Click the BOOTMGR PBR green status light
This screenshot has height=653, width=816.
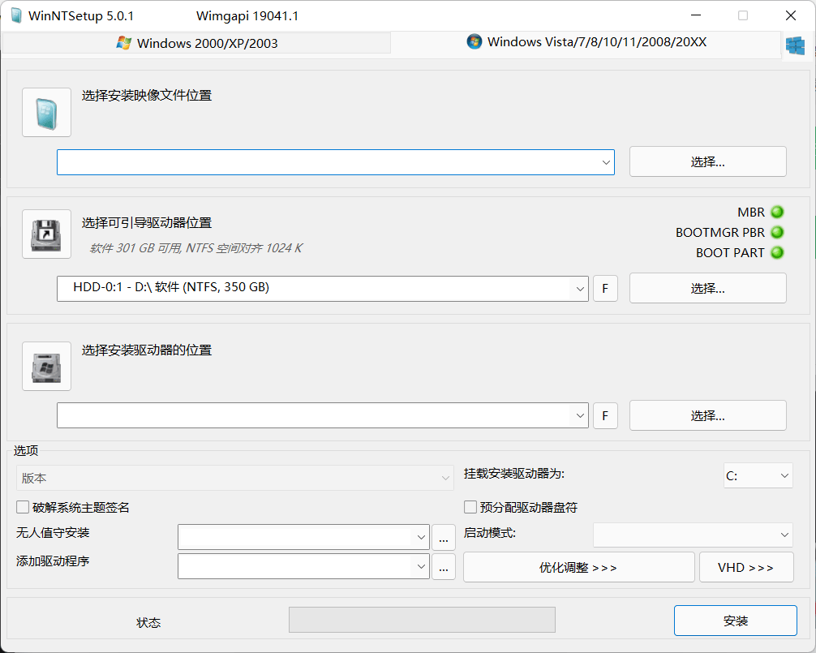click(777, 233)
